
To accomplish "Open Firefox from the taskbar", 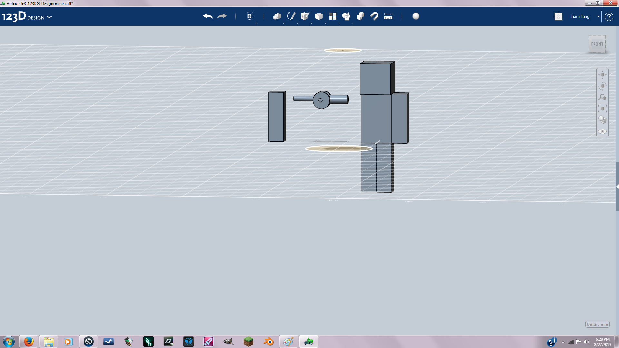I will (x=29, y=342).
